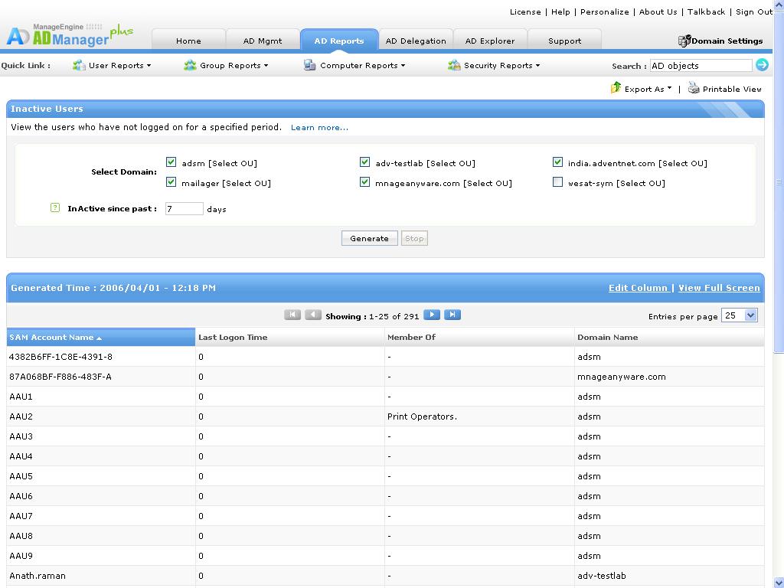Click the ADManager Plus logo
Image resolution: width=784 pixels, height=588 pixels.
point(69,35)
